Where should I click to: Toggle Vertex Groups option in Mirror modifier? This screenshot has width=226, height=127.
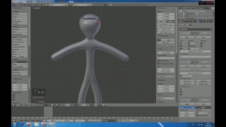(189, 49)
